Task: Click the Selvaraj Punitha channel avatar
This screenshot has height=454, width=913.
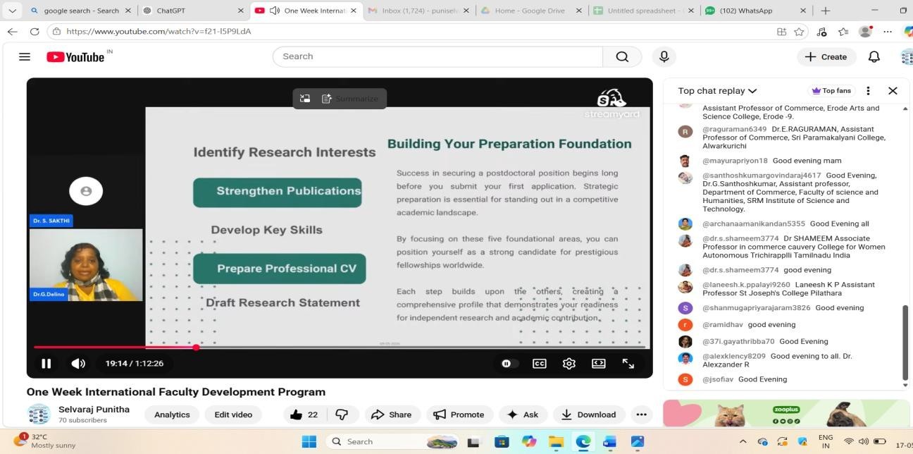Action: pyautogui.click(x=39, y=415)
